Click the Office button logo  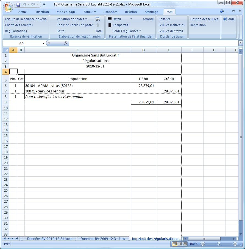(x=8, y=7)
